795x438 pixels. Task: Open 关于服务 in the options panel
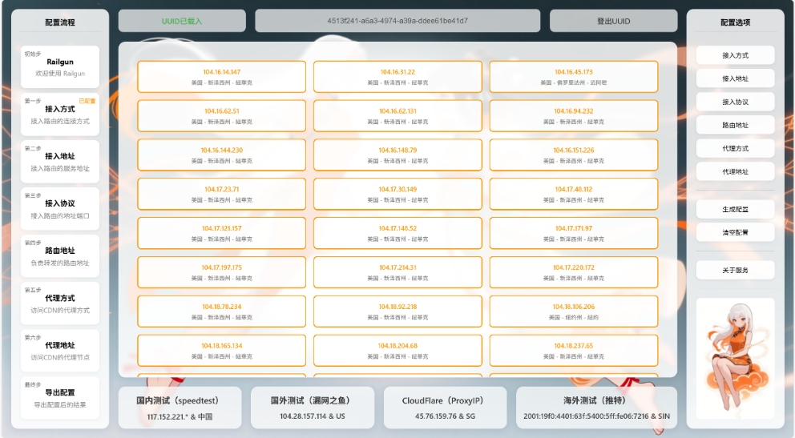(x=735, y=271)
